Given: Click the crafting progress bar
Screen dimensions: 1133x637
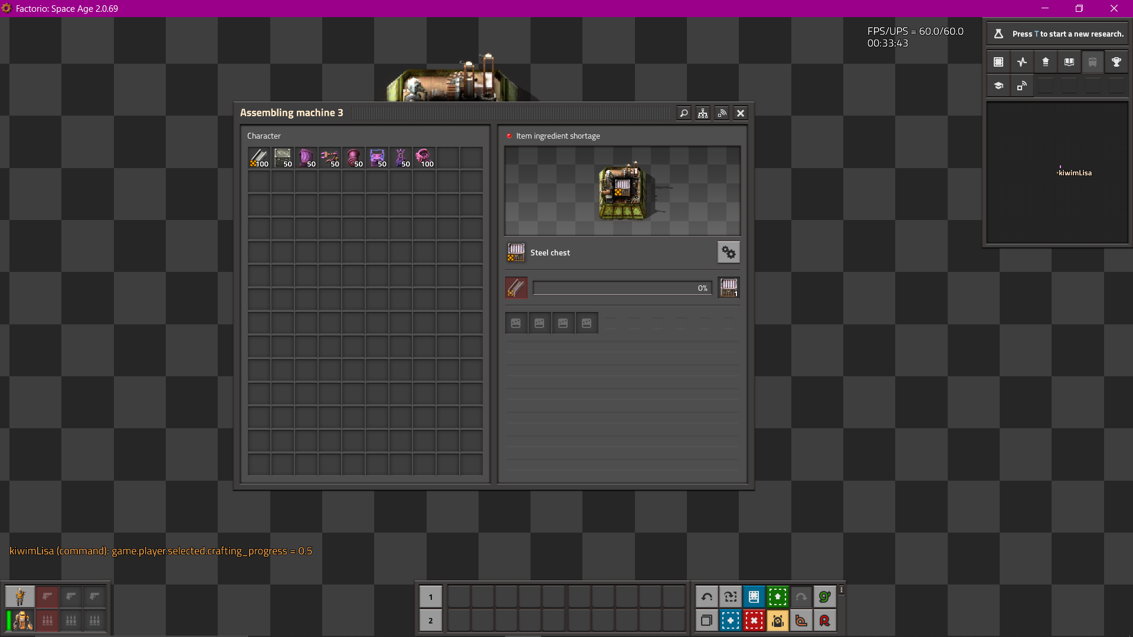Looking at the screenshot, I should click(623, 288).
